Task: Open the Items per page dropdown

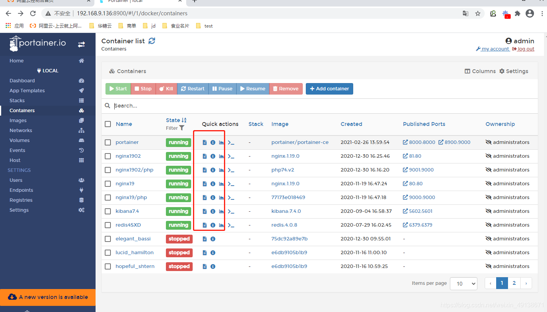Action: tap(463, 283)
